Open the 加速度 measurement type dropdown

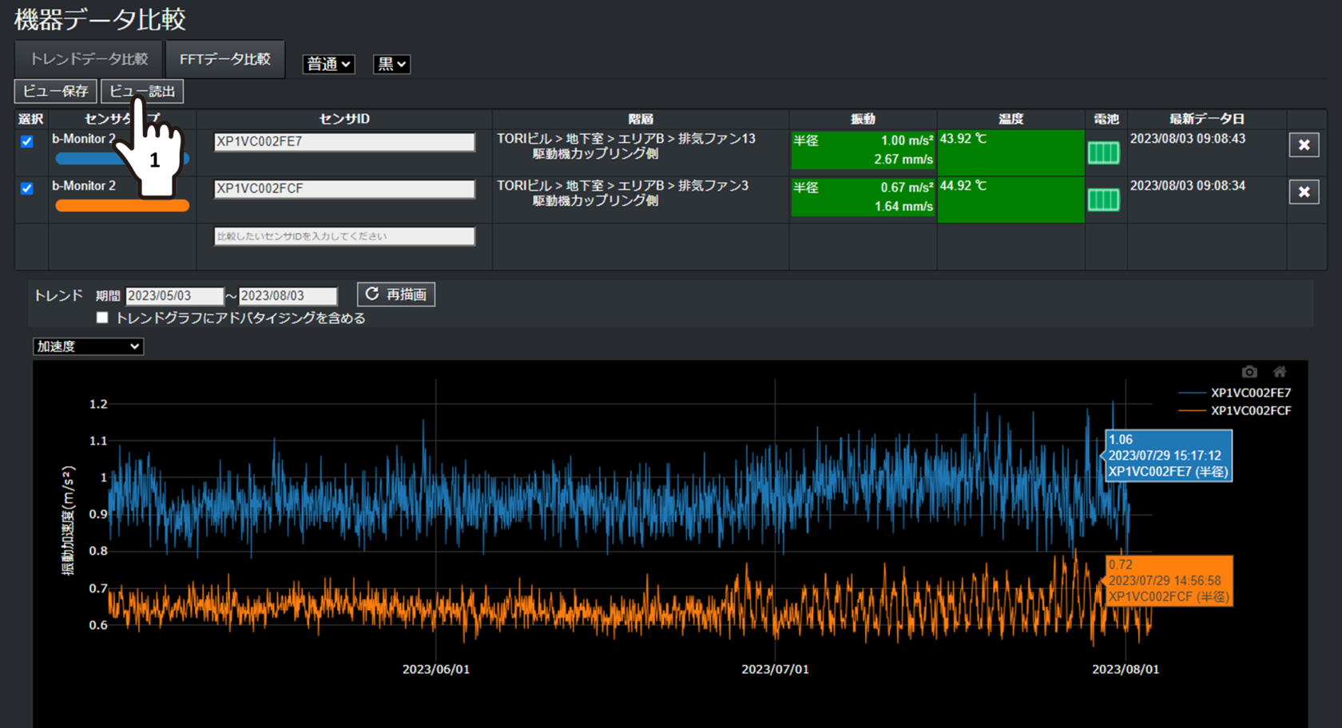(x=88, y=346)
